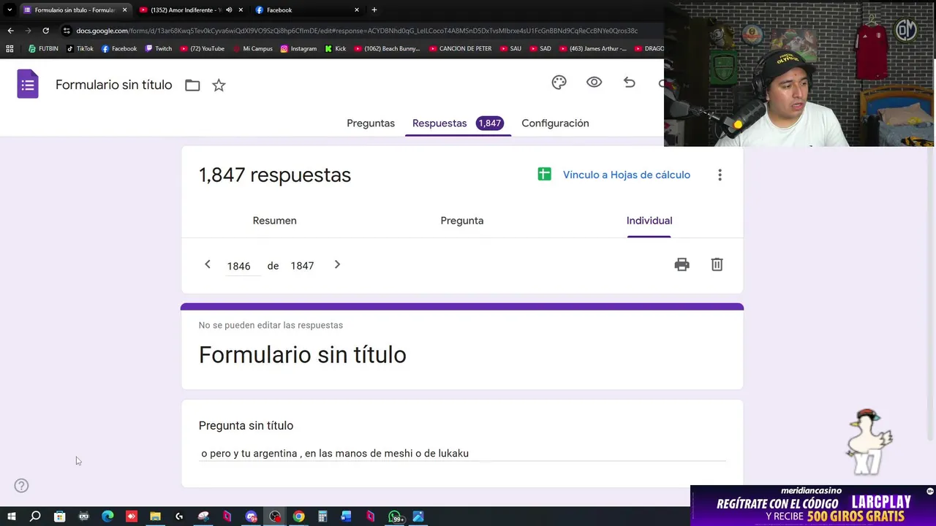
Task: Click the green Sheets icon
Action: [544, 174]
